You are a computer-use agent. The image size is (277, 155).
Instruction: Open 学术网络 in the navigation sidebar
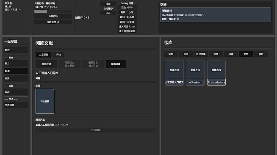click(x=16, y=105)
